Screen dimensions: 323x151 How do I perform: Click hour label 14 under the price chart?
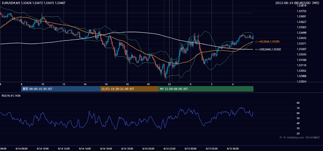pos(85,84)
